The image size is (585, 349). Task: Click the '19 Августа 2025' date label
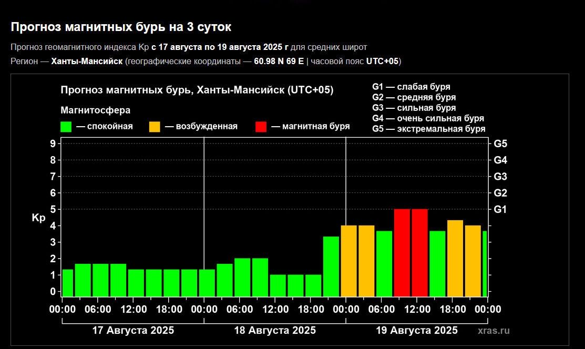[417, 331]
